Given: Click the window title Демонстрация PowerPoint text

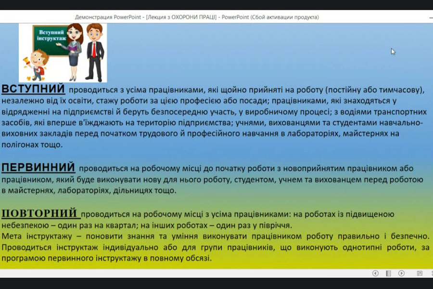Looking at the screenshot, I should coord(197,17).
